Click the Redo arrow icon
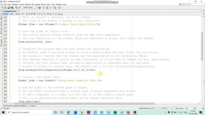Image resolution: width=205 pixels, height=115 pixels. point(20,8)
